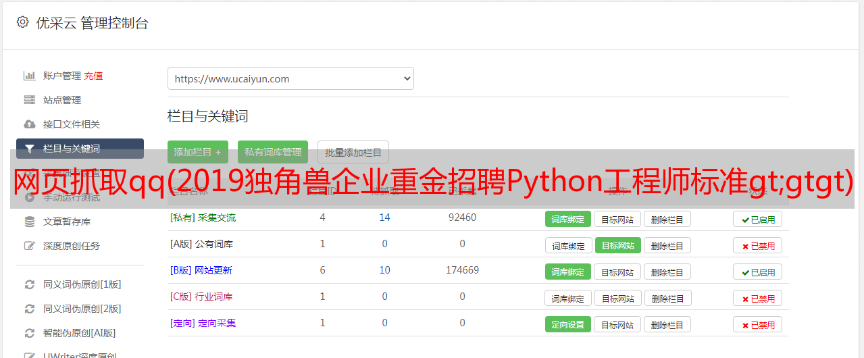Open the [C版] 行业词库 column
Viewport: 864px width, 358px height.
[201, 297]
